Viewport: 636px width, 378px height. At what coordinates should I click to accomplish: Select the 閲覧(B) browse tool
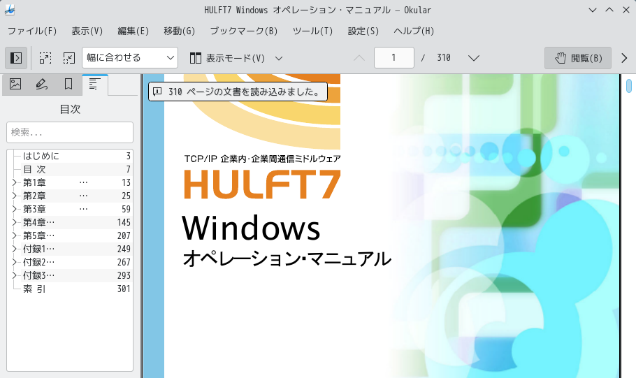577,58
